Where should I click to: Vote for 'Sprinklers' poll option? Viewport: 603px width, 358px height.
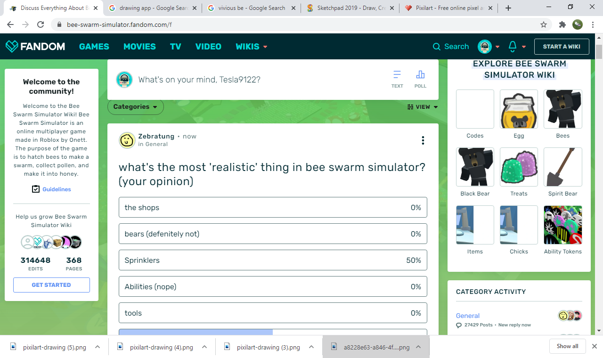point(273,260)
